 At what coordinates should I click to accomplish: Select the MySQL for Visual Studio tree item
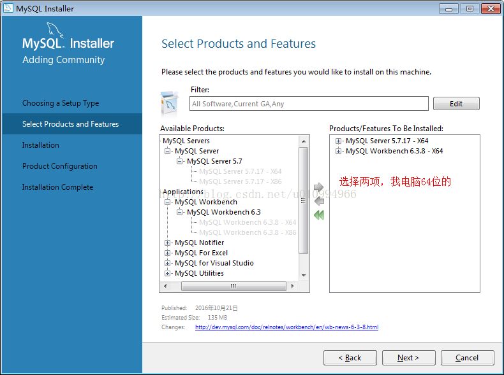[214, 264]
